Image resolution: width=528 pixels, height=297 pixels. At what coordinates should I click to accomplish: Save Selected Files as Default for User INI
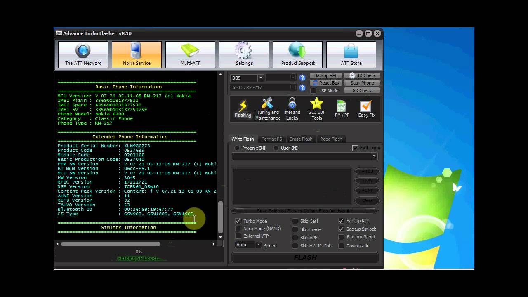coord(304,211)
